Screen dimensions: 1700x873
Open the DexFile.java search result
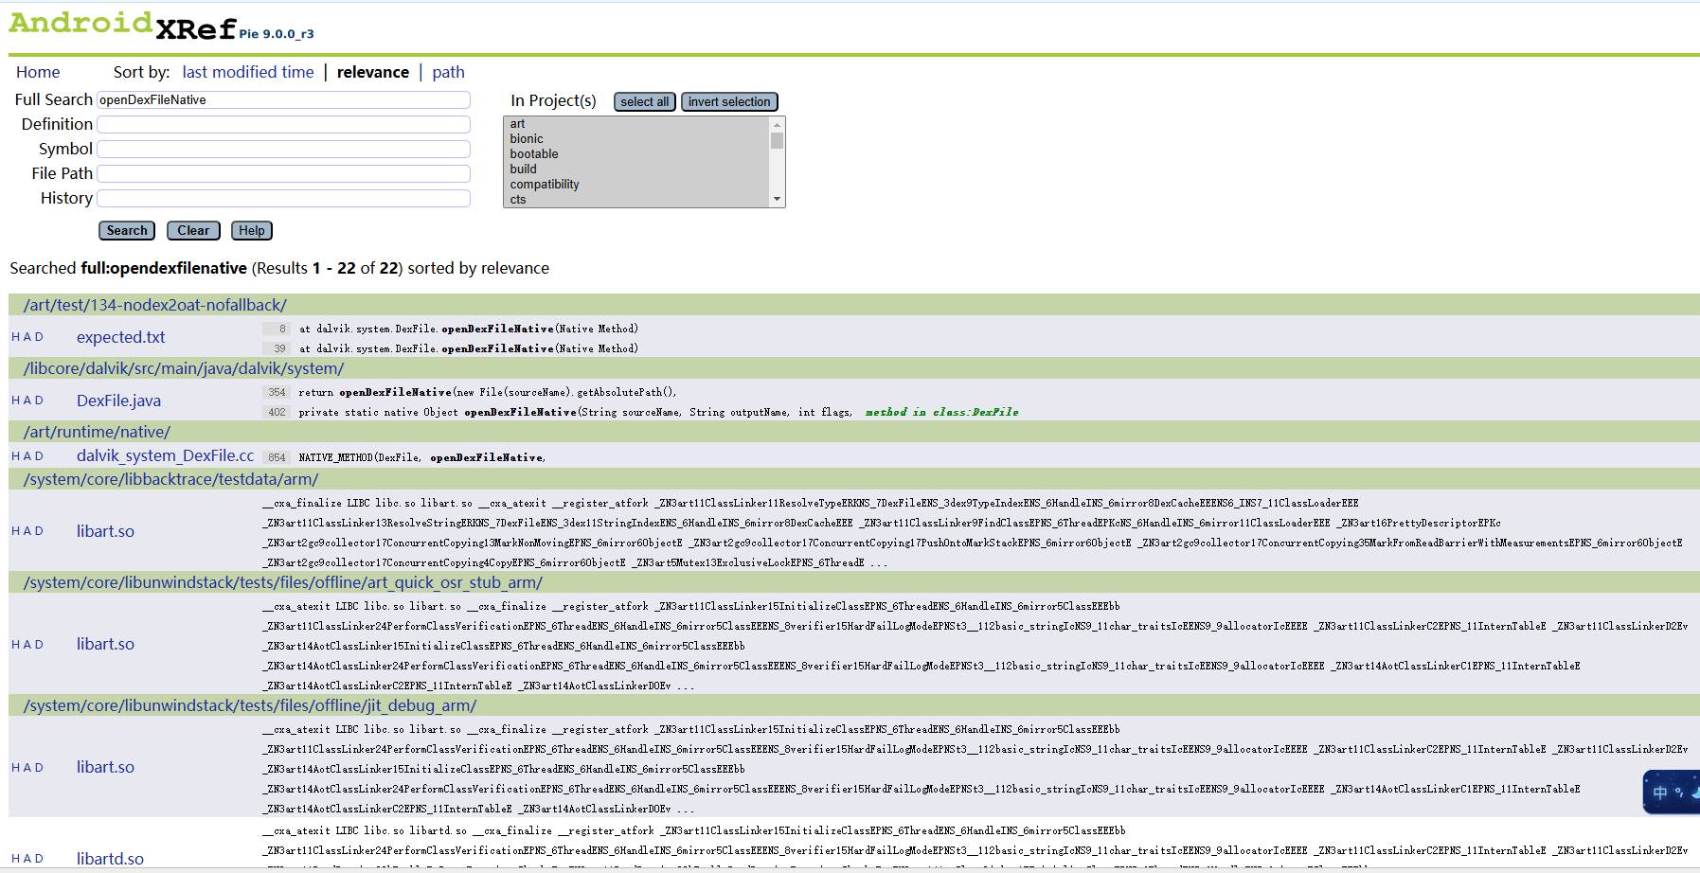(117, 401)
